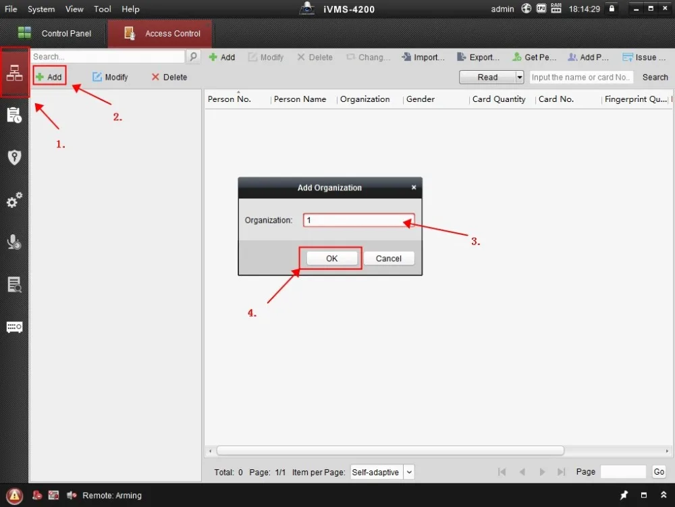This screenshot has width=675, height=507.
Task: Open the Read button dropdown arrow
Action: click(x=520, y=77)
